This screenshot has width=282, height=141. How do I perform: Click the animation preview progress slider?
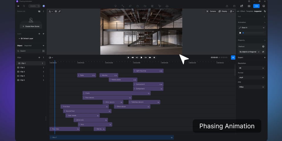(253, 33)
